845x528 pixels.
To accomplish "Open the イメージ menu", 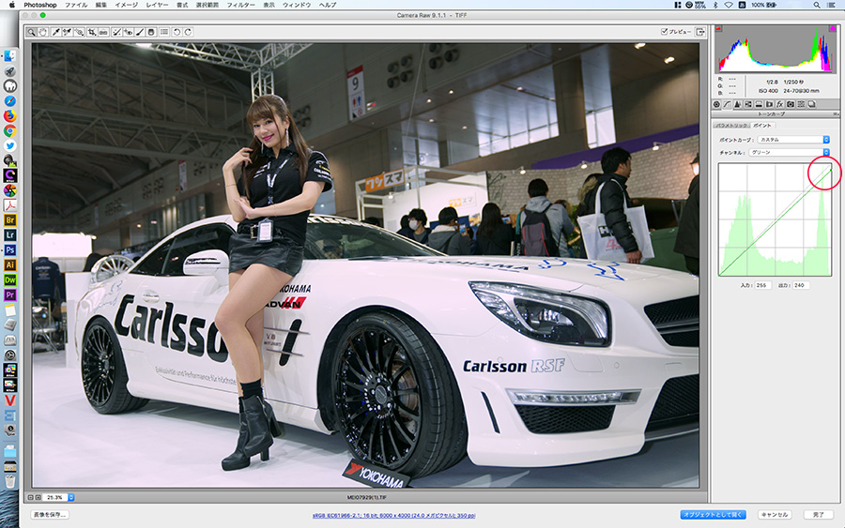I will [x=126, y=5].
